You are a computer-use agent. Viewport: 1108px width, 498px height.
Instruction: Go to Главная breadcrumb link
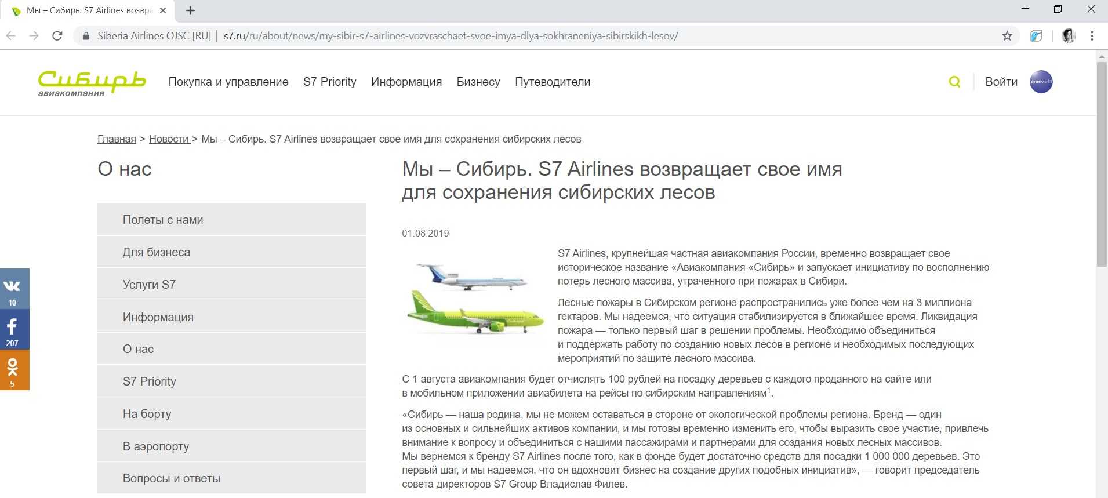click(x=117, y=139)
